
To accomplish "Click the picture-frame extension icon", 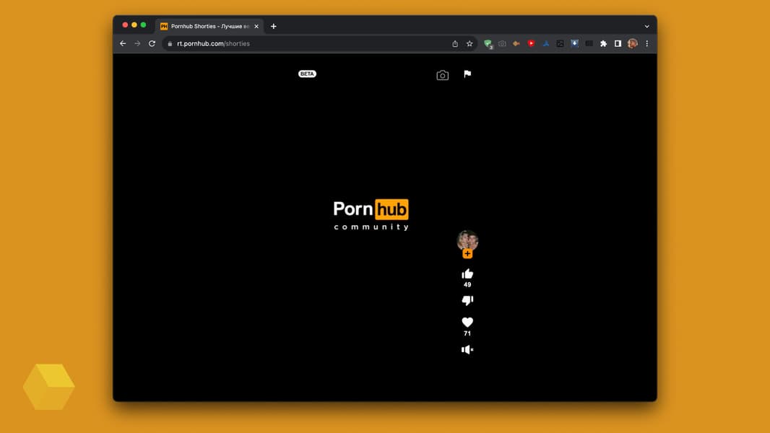I will pos(560,43).
